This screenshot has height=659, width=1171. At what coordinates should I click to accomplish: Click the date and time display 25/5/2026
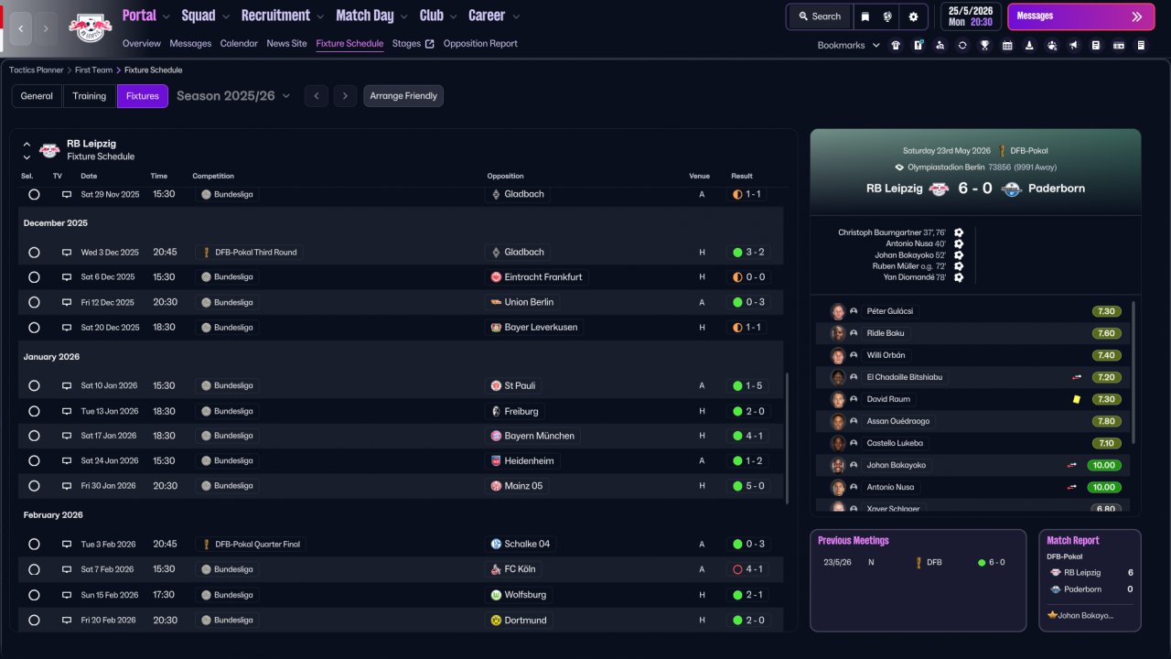point(971,16)
